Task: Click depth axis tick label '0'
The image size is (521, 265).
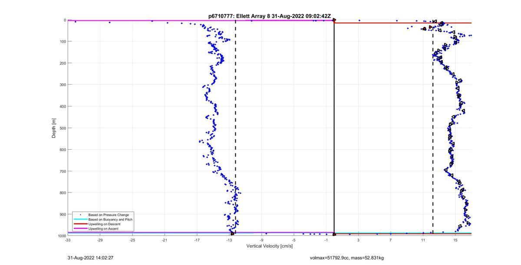Action: pyautogui.click(x=65, y=20)
